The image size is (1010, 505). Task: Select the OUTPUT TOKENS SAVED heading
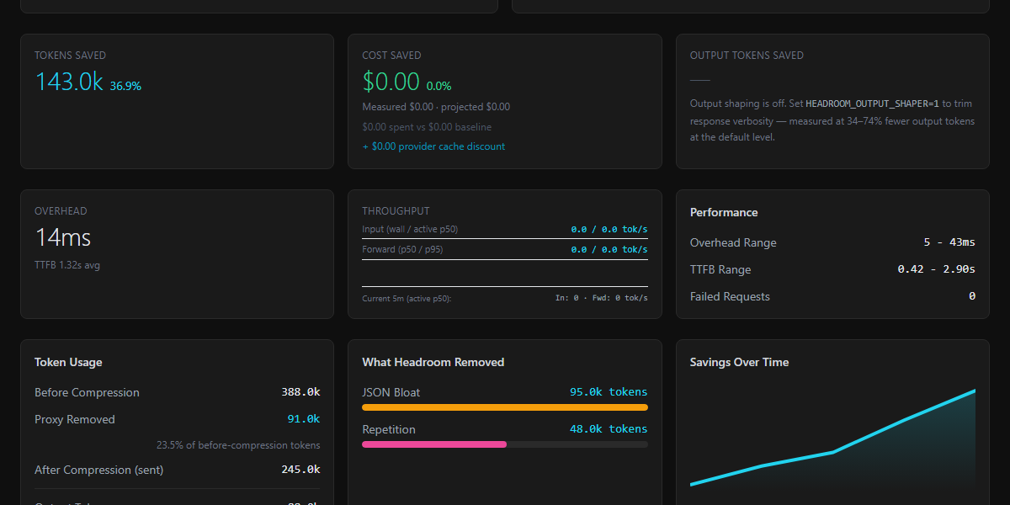pos(747,56)
